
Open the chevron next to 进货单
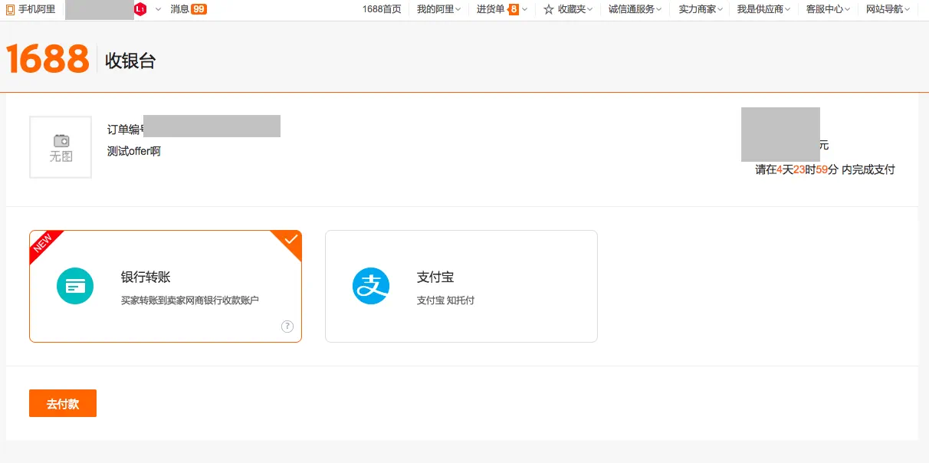pyautogui.click(x=525, y=9)
